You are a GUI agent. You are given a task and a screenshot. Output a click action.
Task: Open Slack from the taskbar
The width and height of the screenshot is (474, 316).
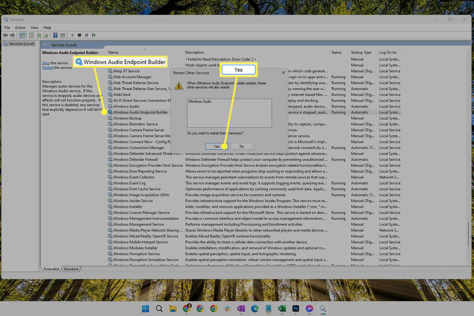pos(228,308)
